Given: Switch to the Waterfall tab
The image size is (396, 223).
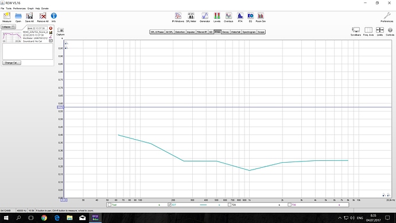Looking at the screenshot, I should [x=235, y=32].
